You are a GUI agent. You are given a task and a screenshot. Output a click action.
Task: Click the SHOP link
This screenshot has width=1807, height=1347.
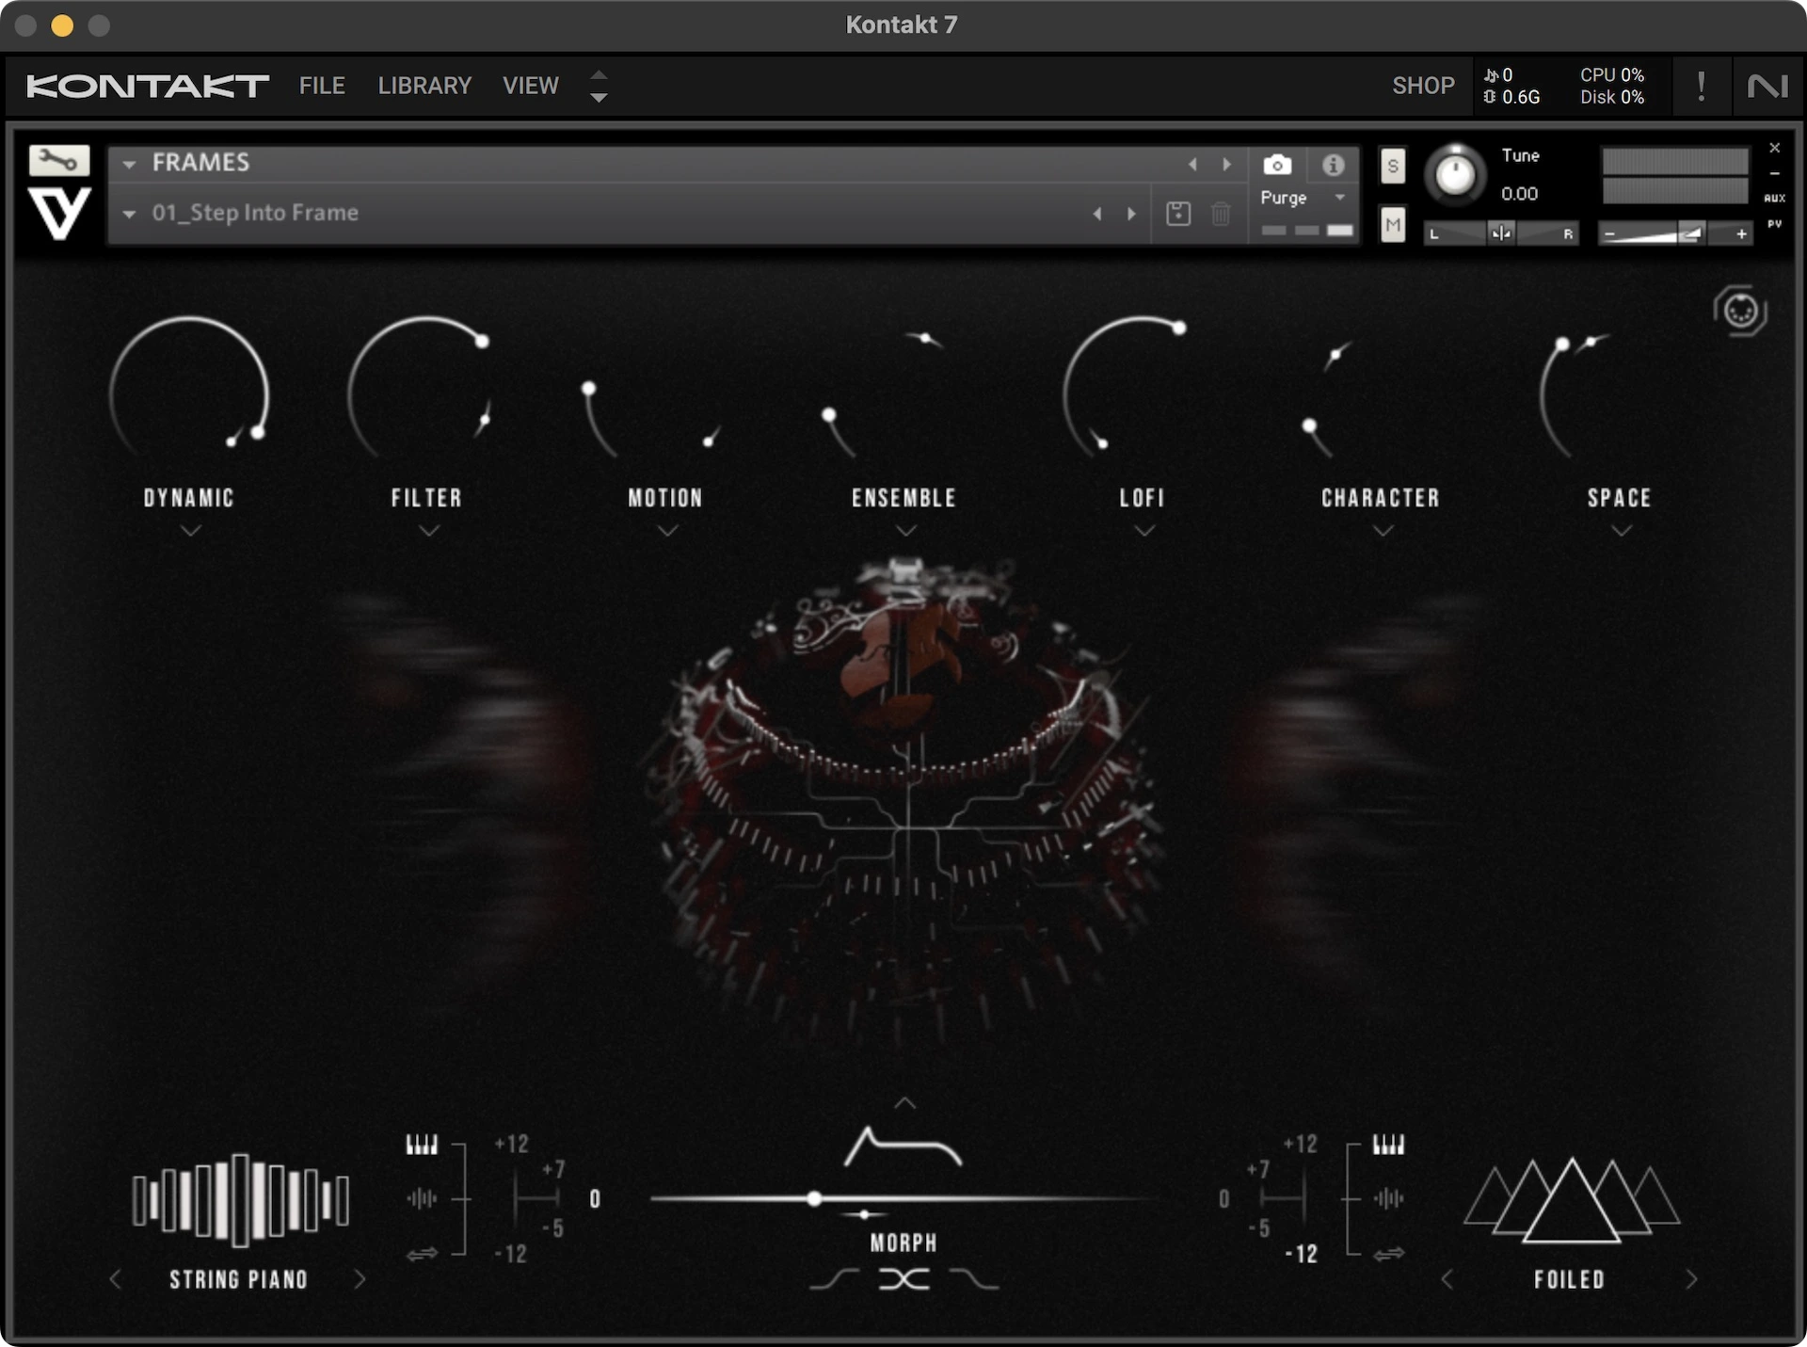point(1423,86)
